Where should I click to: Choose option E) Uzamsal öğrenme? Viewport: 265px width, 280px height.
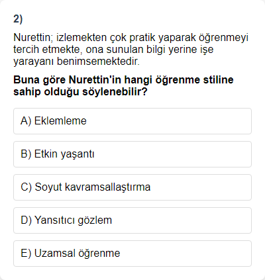point(132,254)
